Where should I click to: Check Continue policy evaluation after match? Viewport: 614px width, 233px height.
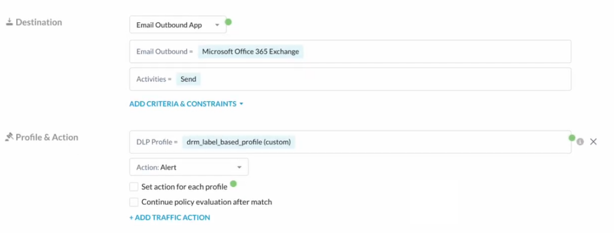coord(134,202)
